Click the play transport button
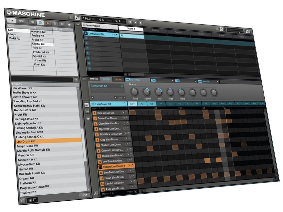The width and height of the screenshot is (283, 212). (x=136, y=22)
